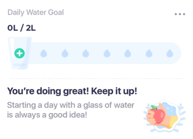The width and height of the screenshot is (193, 139).
Task: Click the right end cap of the water progress bar
Action: tap(178, 53)
